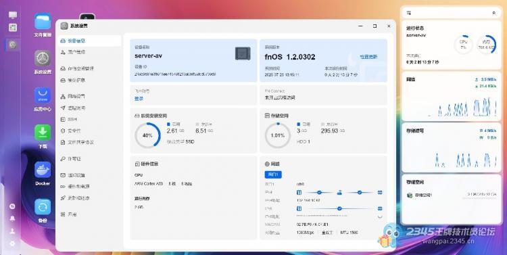Open the sidebar item between Remote Access and Security

coord(89,120)
